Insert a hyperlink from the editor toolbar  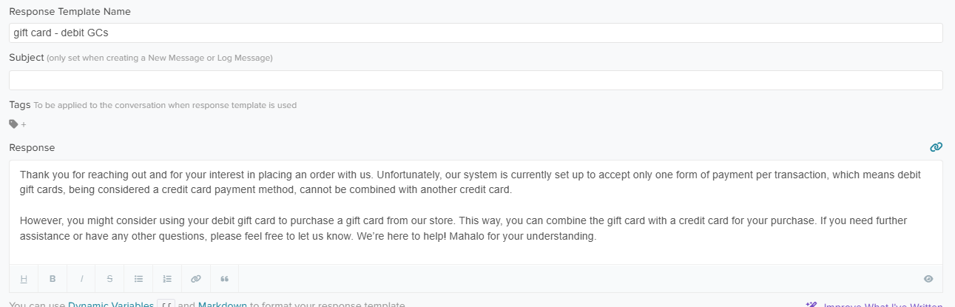click(195, 279)
